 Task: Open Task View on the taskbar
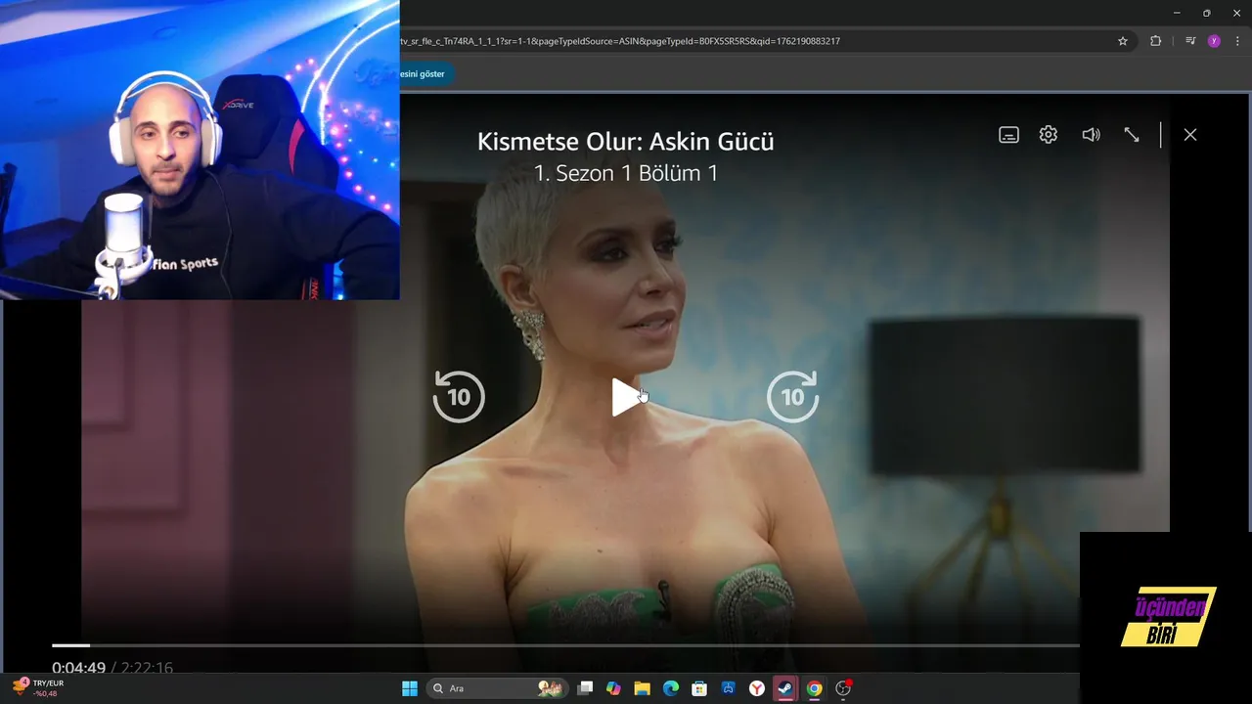[x=585, y=688]
